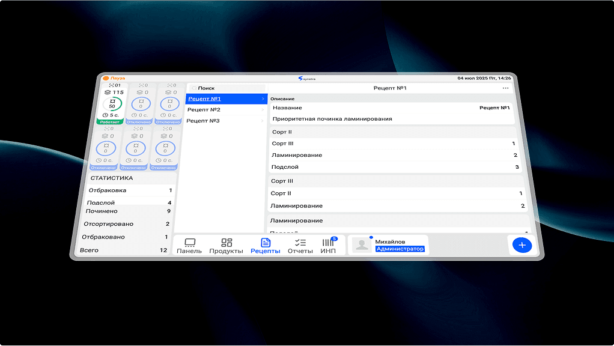
Task: Expand Рецепт №2 via its chevron
Action: [x=263, y=110]
